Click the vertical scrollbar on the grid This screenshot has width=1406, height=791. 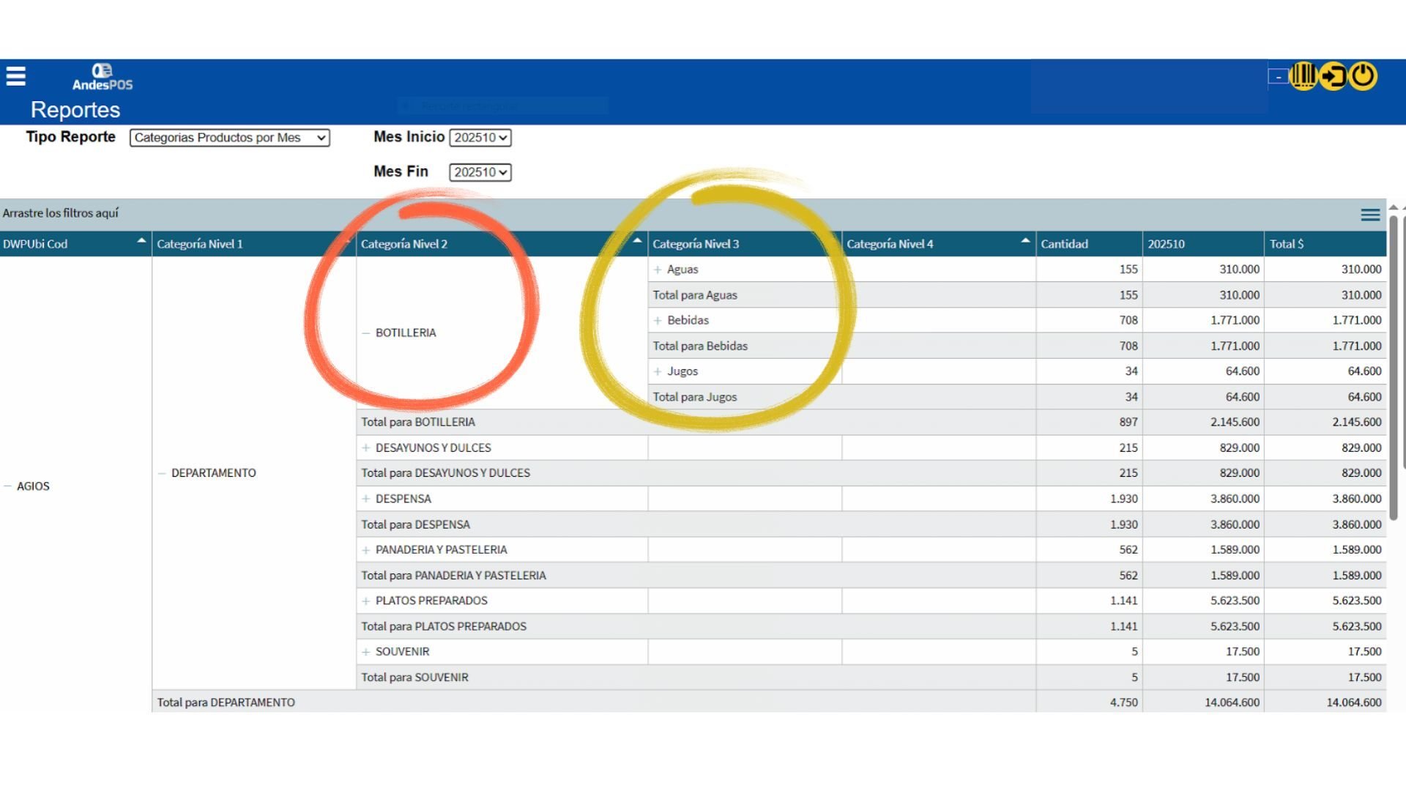1394,366
